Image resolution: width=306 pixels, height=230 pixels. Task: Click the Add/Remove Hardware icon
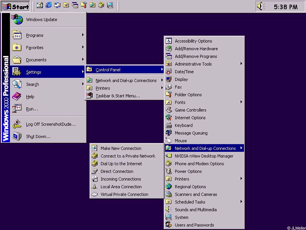tap(169, 49)
